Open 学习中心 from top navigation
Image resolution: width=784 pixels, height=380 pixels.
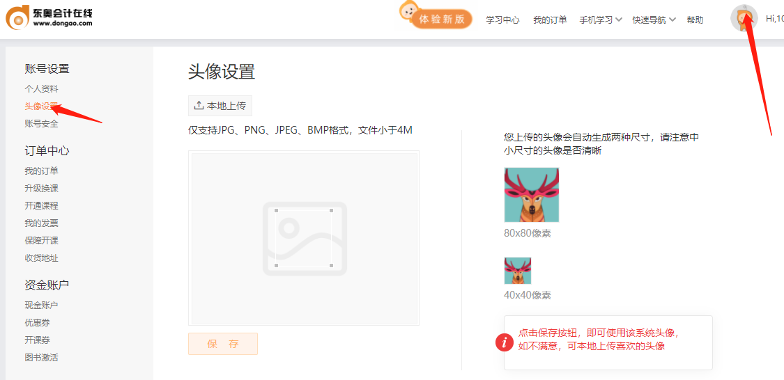(x=502, y=20)
